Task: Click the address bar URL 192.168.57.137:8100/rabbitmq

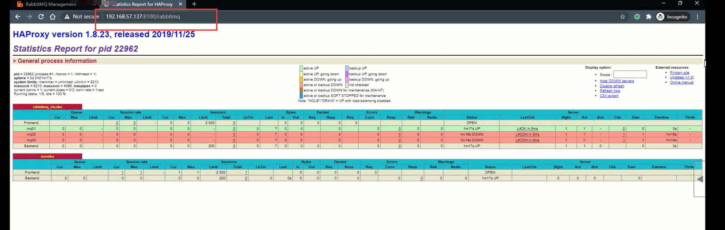Action: click(143, 16)
